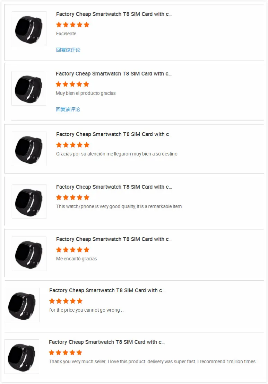Open the watch thumbnail next to "Muy bien el producto"
Viewport: 268px width, 384px height.
pos(29,88)
